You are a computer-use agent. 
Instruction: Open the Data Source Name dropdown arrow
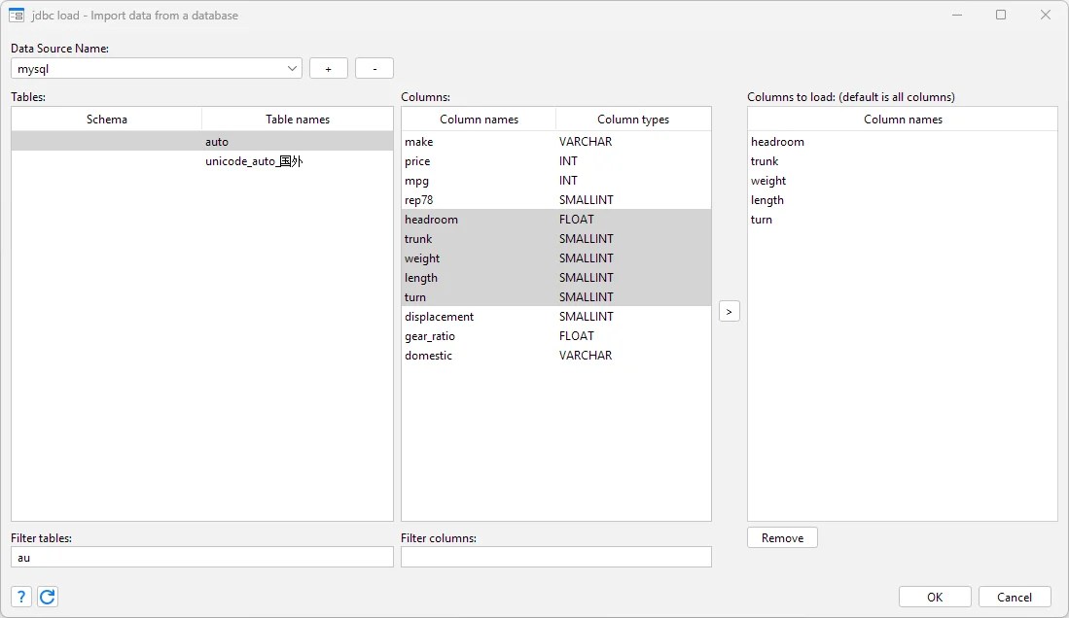click(x=291, y=68)
